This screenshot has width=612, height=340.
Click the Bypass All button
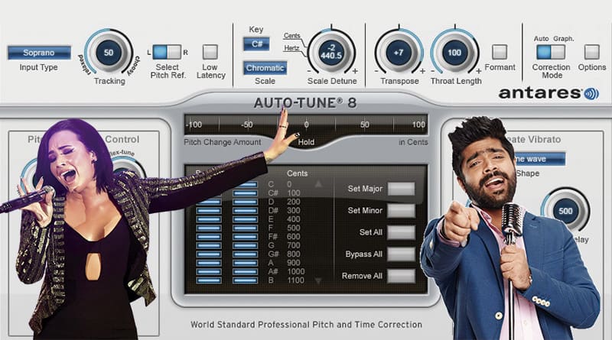pos(401,254)
